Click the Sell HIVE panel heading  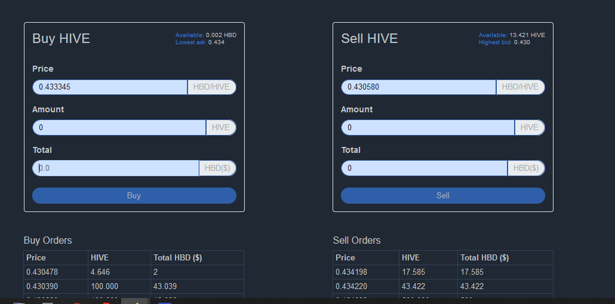(x=370, y=38)
